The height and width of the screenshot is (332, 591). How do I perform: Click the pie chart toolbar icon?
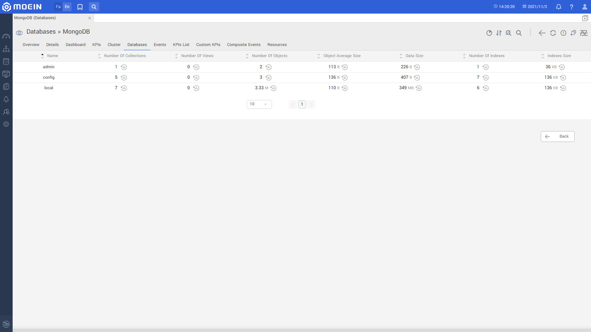coord(489,33)
